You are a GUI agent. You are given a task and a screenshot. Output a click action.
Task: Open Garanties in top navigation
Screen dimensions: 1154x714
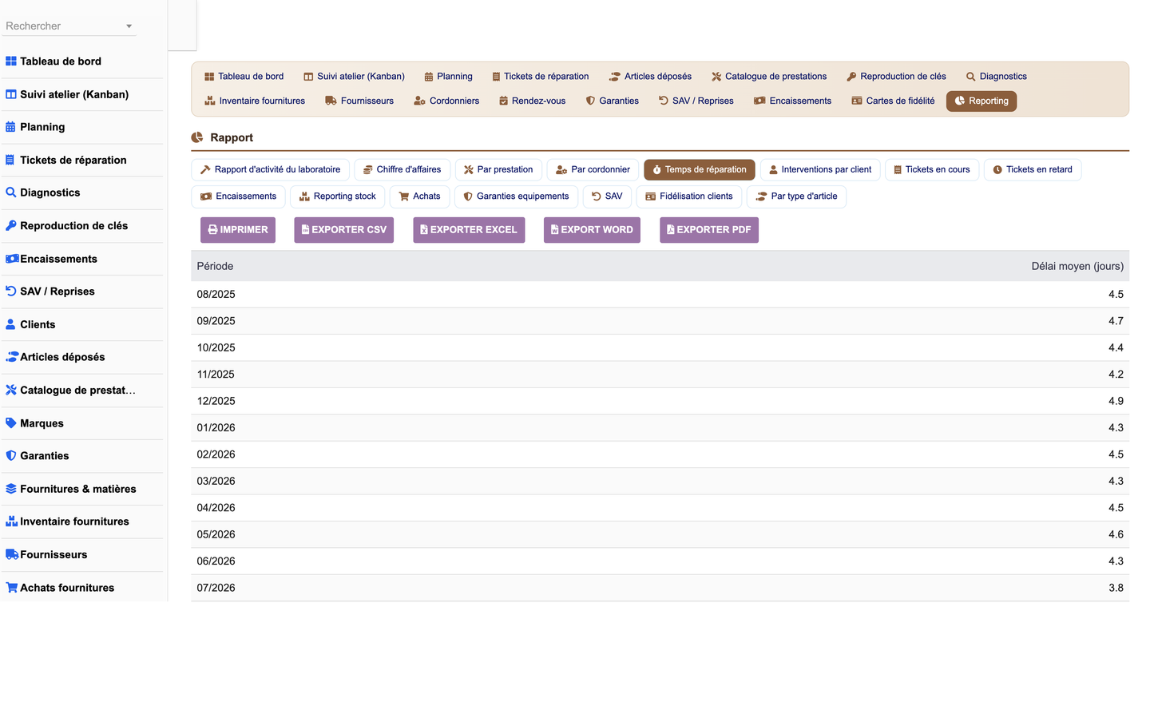click(613, 101)
